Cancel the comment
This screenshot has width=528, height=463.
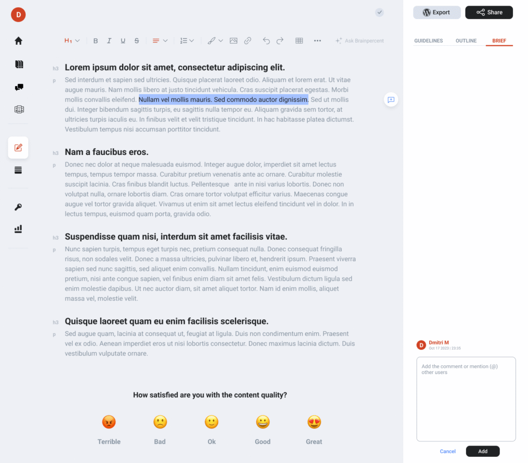(448, 451)
